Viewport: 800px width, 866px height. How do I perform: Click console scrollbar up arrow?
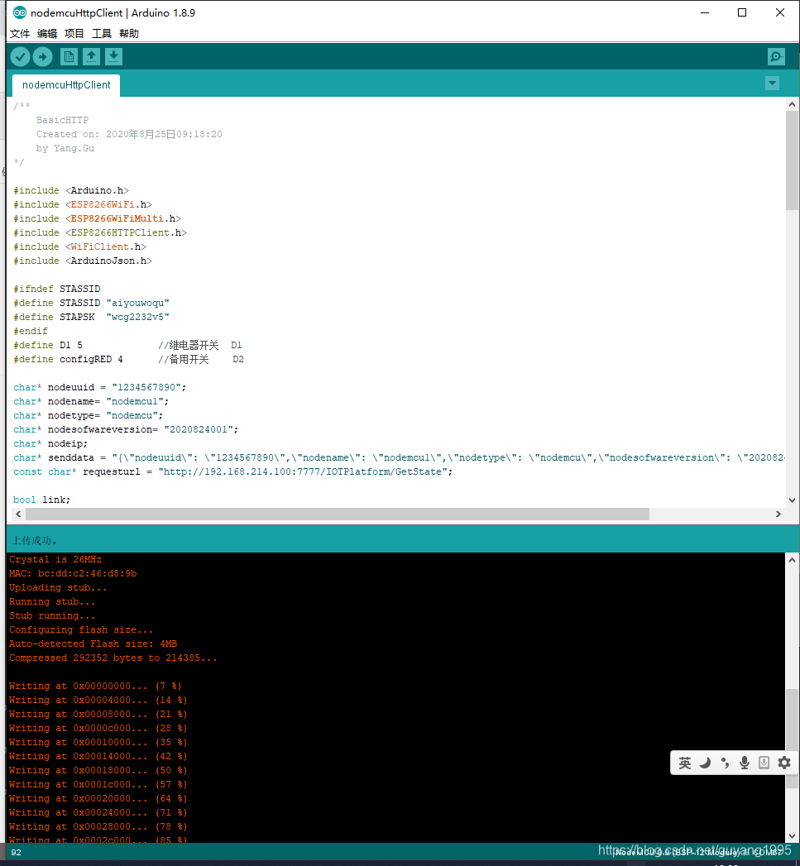793,560
